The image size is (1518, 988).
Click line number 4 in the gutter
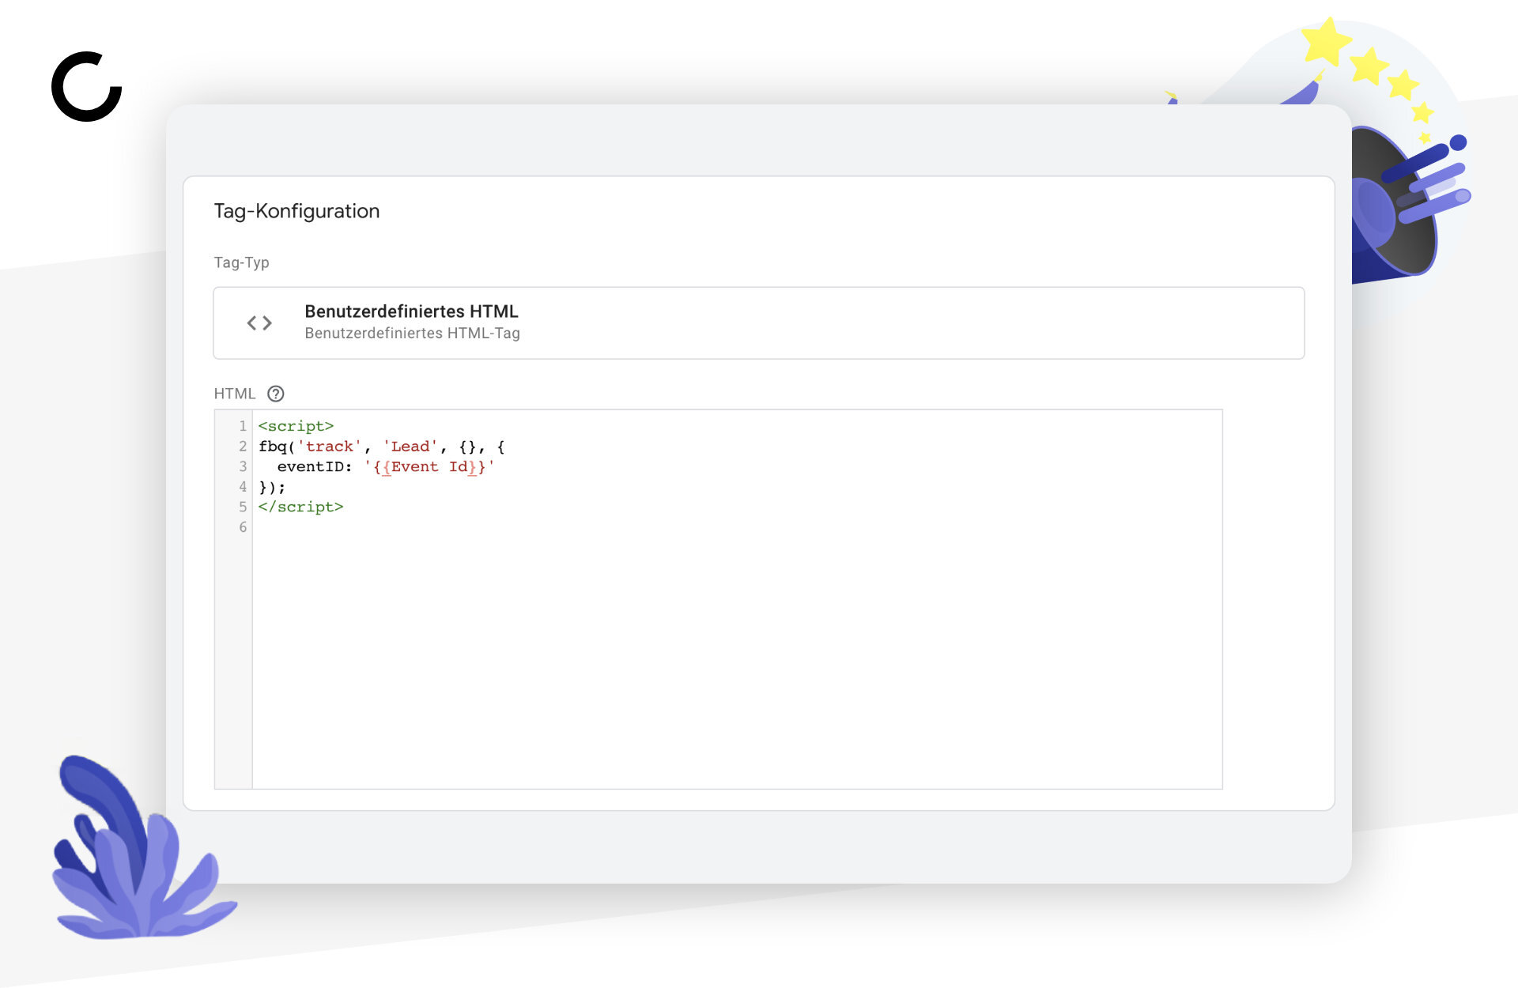tap(243, 487)
